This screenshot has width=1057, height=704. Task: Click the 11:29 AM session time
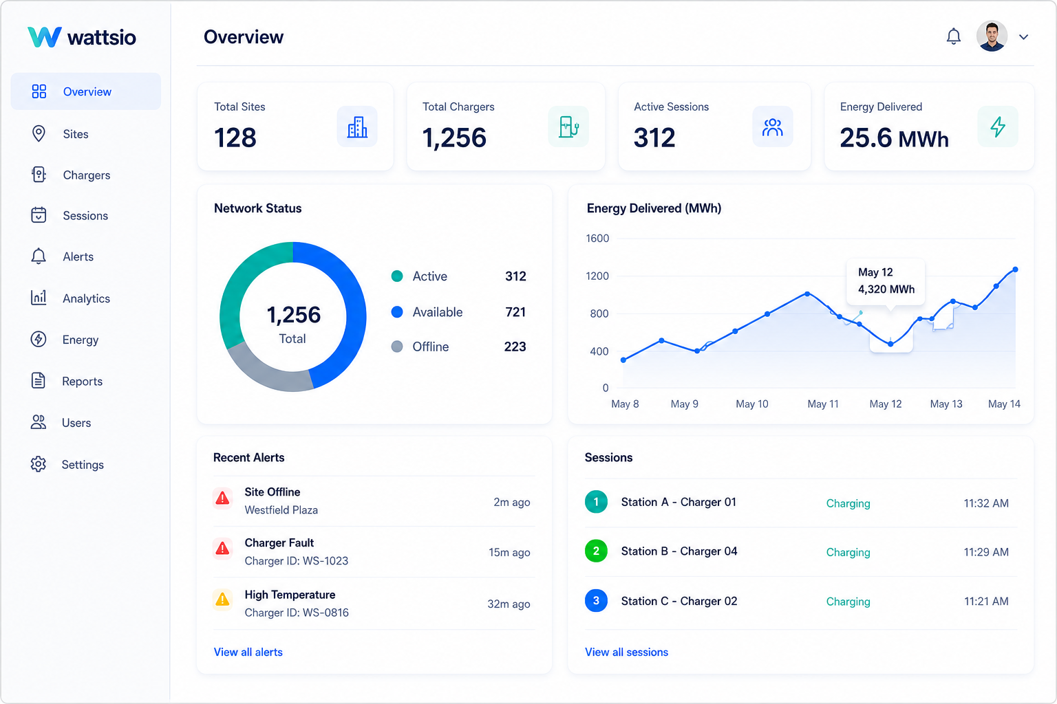tap(986, 552)
